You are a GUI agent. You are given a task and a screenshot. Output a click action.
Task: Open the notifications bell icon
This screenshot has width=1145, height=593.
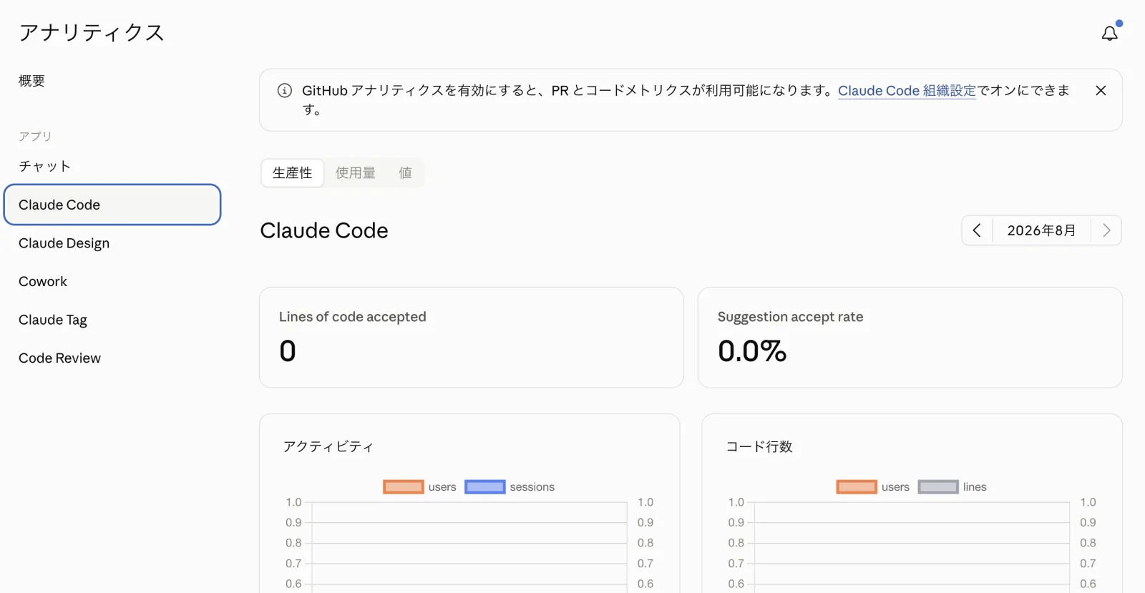pyautogui.click(x=1109, y=34)
